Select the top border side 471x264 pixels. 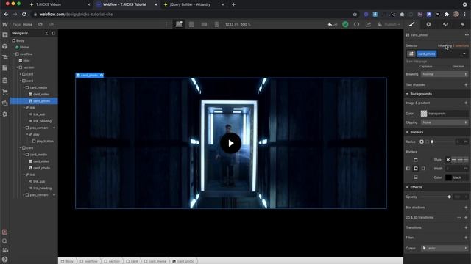click(x=416, y=160)
